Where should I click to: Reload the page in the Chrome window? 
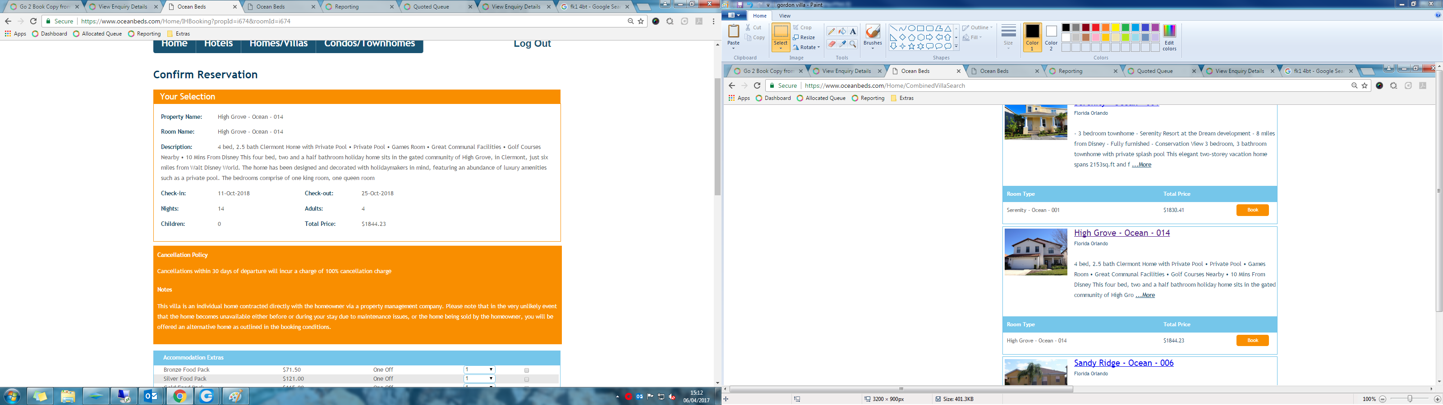33,21
